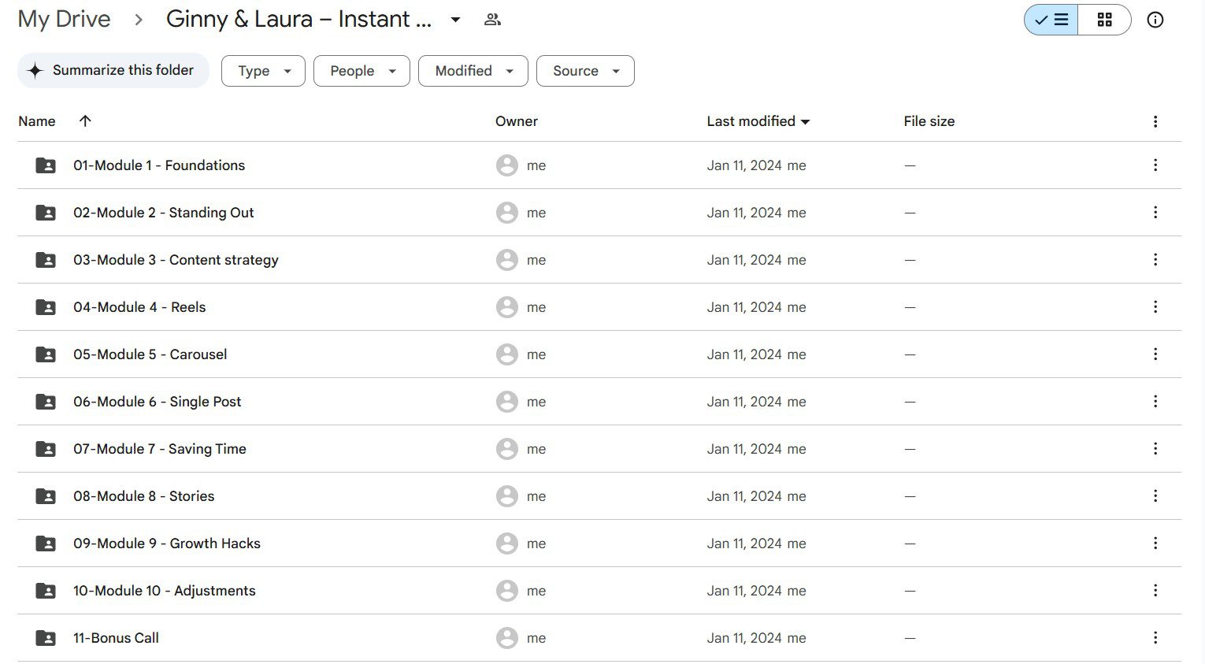The height and width of the screenshot is (664, 1205).
Task: Open the shared people icon beside folder title
Action: click(x=492, y=20)
